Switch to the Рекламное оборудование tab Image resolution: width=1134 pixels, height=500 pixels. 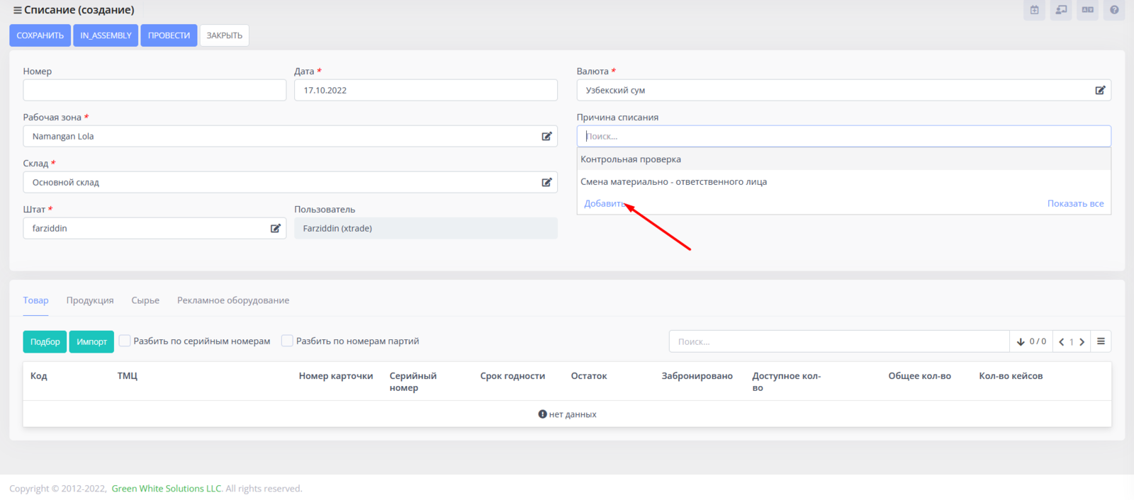(233, 300)
